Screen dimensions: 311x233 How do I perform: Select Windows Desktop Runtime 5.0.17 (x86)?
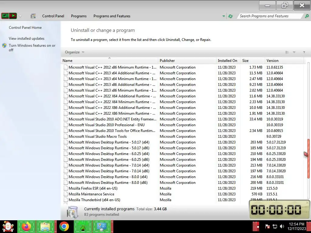coord(183,148)
